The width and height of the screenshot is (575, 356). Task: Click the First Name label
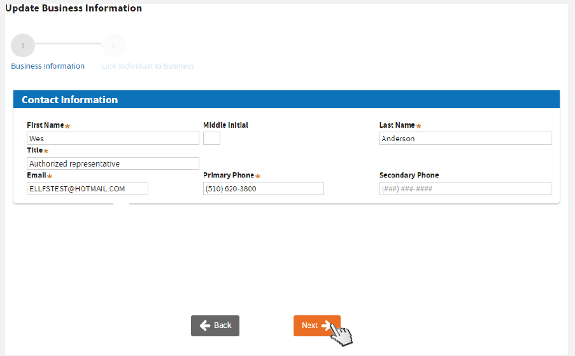pos(45,125)
